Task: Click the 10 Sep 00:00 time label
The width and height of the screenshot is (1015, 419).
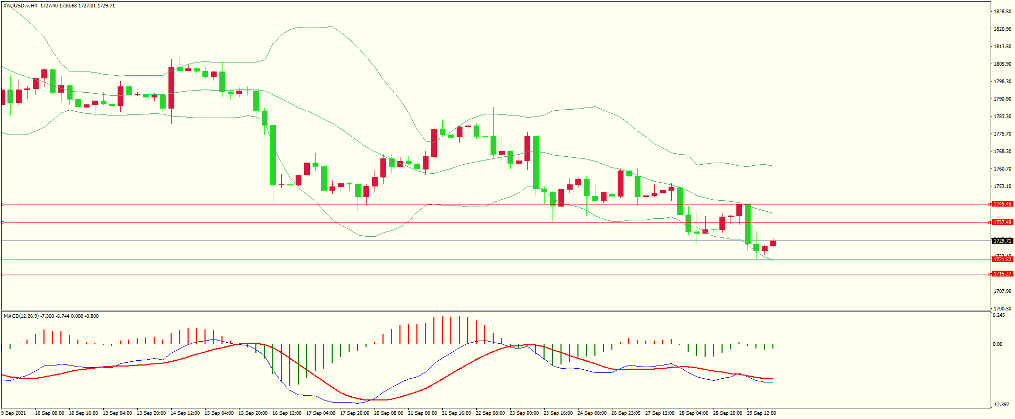Action: point(49,413)
